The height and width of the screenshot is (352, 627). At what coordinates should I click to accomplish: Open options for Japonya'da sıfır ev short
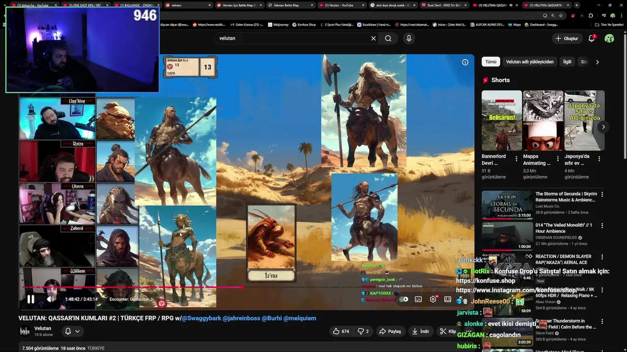[599, 159]
